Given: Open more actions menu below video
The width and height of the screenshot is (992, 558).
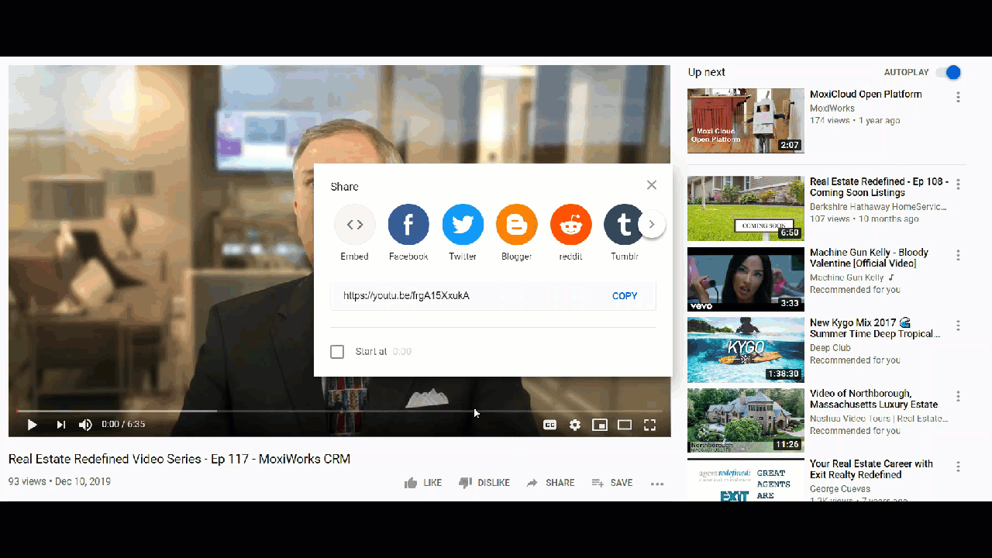Looking at the screenshot, I should pyautogui.click(x=657, y=484).
